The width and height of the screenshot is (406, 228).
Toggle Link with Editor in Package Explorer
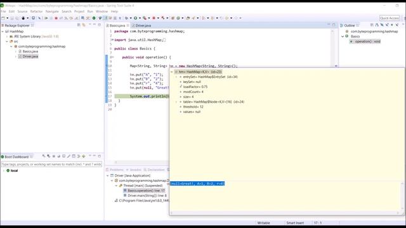[84, 25]
